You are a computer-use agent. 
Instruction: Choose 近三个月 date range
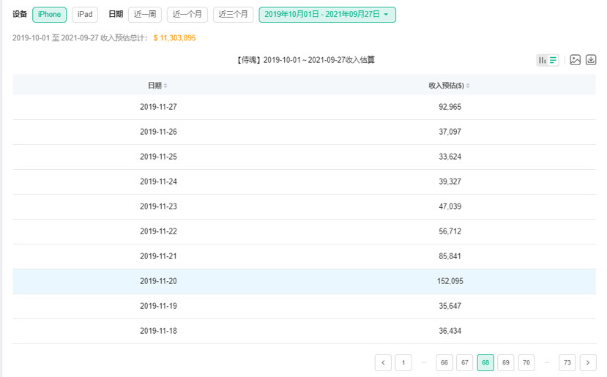(233, 15)
